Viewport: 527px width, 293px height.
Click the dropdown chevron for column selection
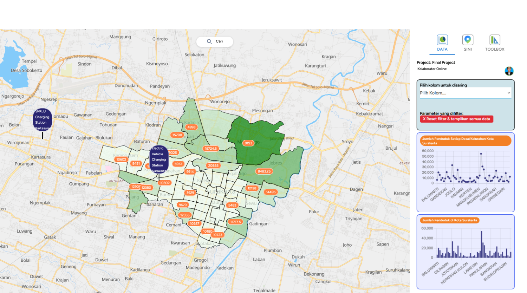[508, 93]
